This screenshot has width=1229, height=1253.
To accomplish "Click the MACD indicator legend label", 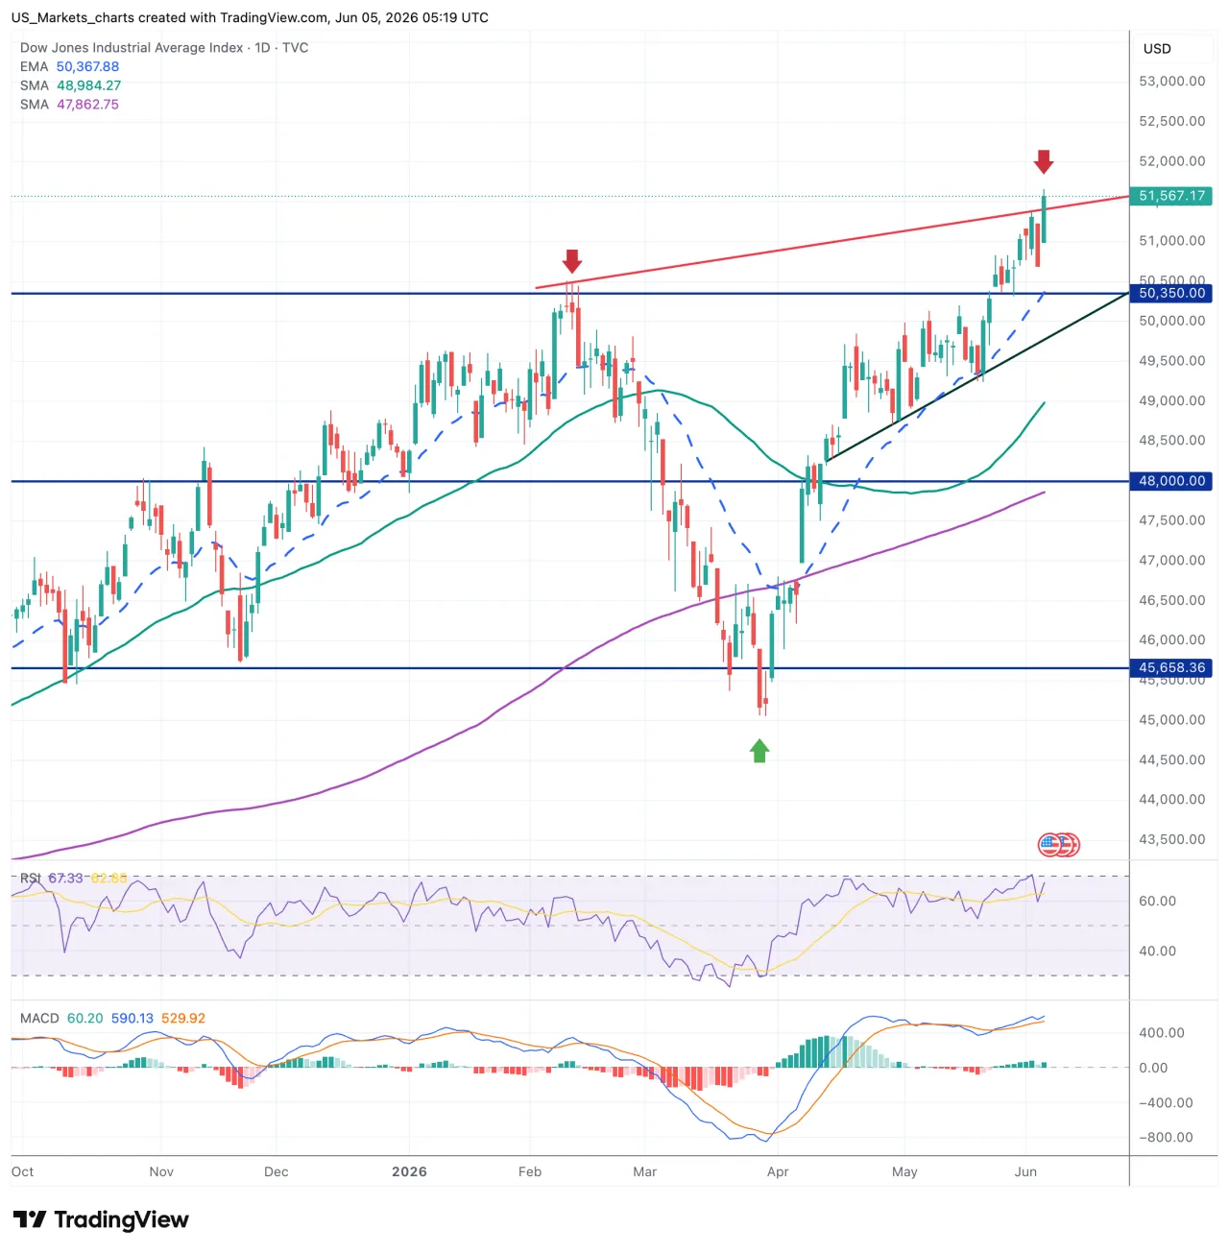I will [x=39, y=1019].
